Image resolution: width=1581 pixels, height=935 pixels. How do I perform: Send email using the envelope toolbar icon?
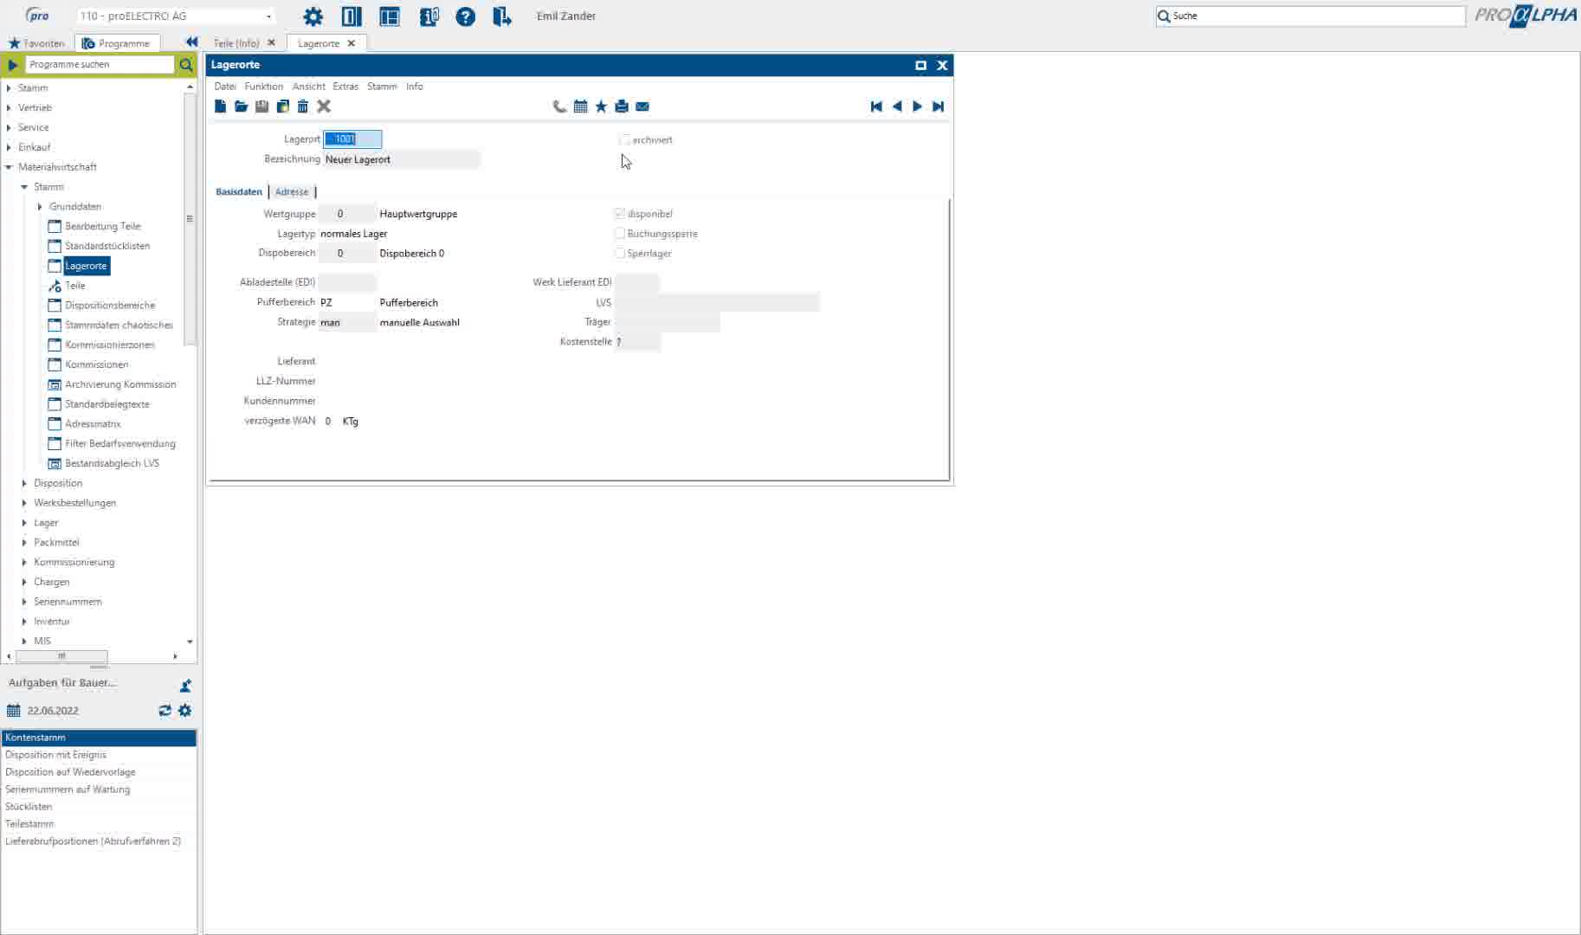[x=642, y=106]
